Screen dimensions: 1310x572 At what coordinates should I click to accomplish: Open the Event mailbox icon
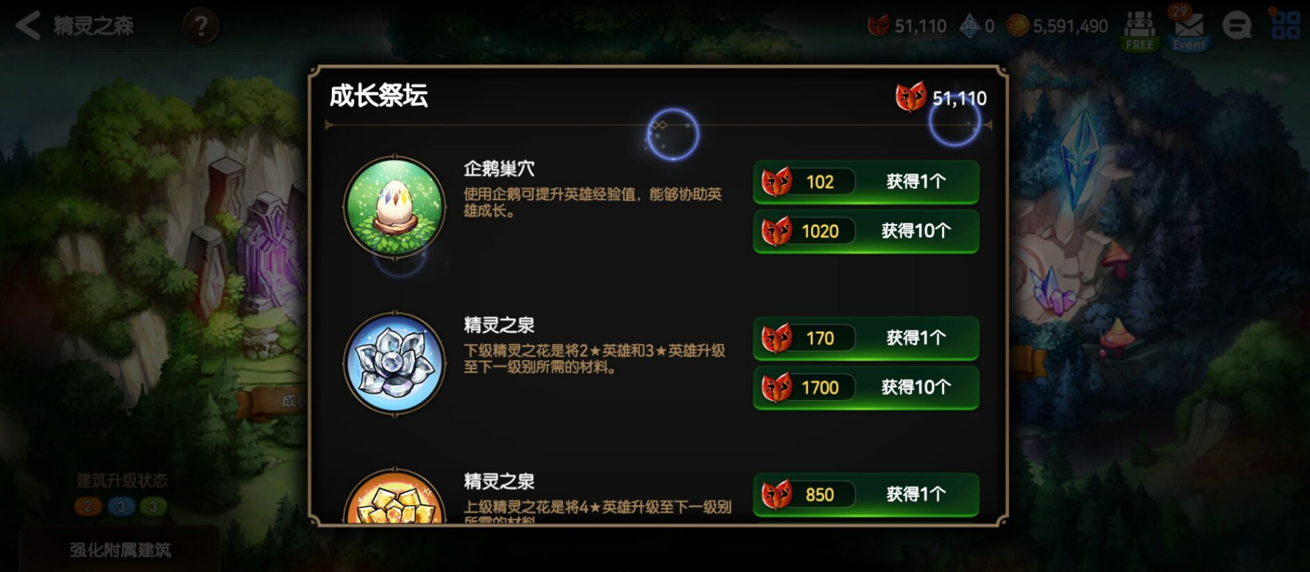tap(1189, 30)
